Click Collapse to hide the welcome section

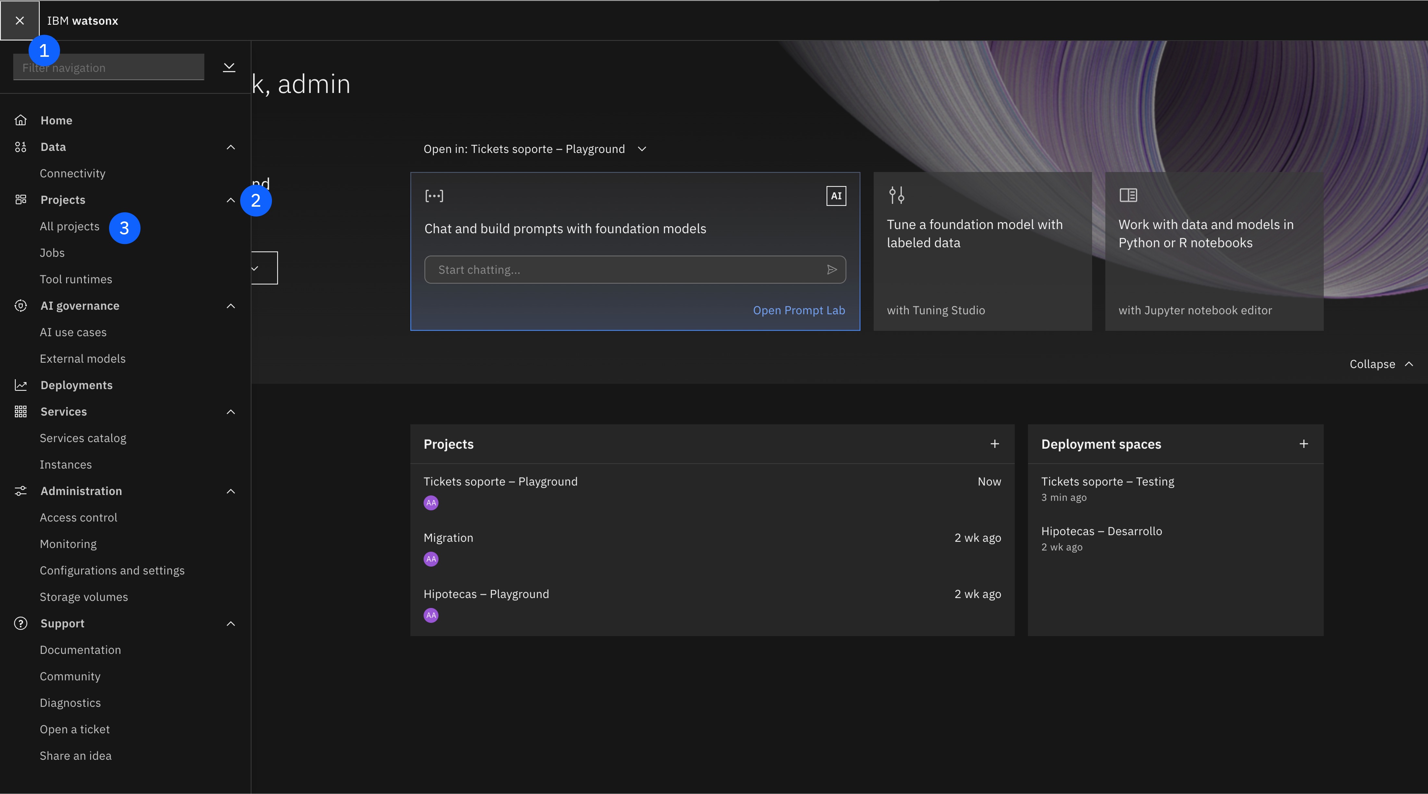click(1381, 364)
